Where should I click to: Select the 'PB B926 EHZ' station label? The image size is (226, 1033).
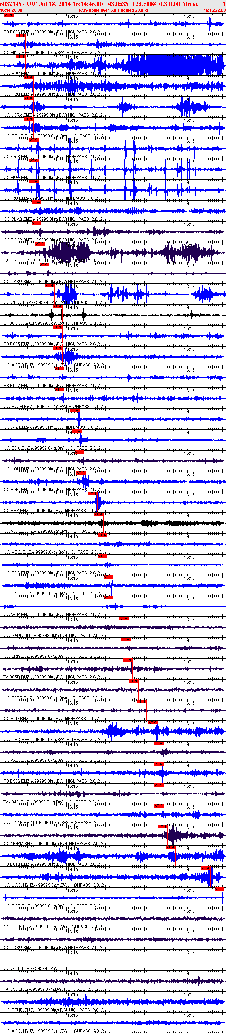[16, 782]
